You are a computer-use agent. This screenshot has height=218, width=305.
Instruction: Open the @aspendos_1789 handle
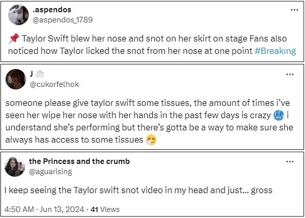(63, 20)
